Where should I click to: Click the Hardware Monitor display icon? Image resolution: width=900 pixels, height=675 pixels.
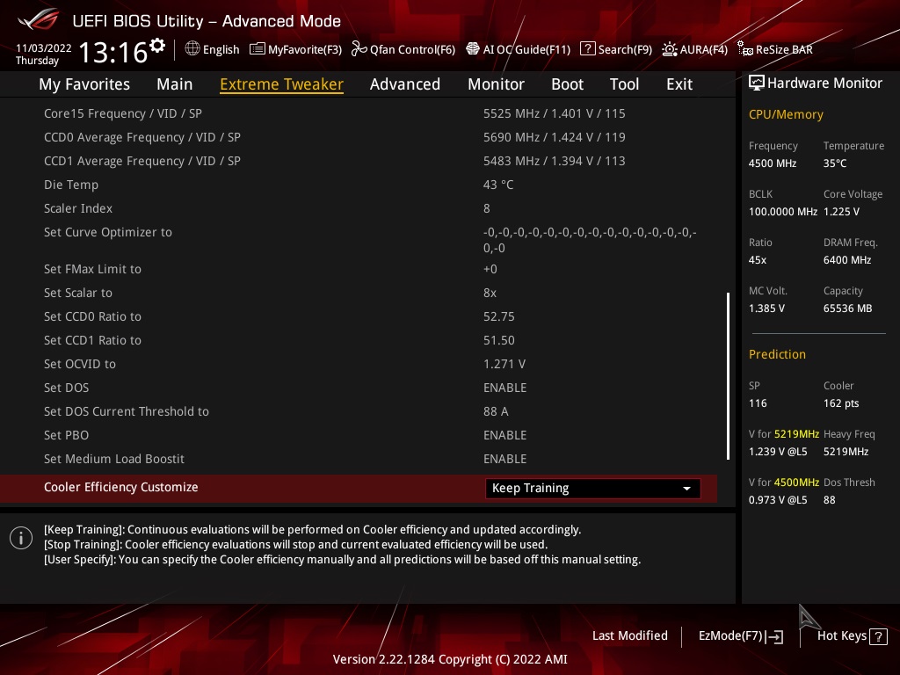click(x=757, y=83)
